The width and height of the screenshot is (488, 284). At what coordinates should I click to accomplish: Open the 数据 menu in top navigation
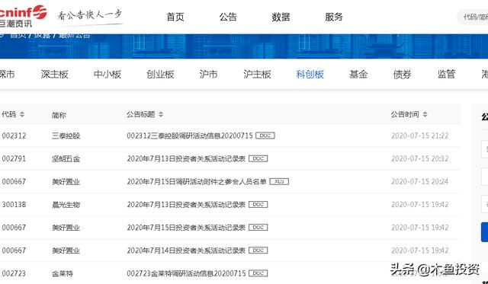point(281,17)
